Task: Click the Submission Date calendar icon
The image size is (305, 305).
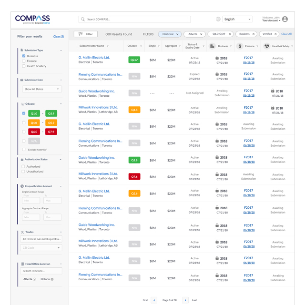Action: point(22,80)
